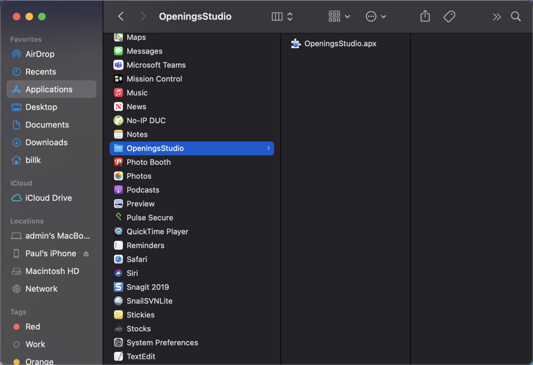
Task: Select Applications in the sidebar
Action: (51, 89)
